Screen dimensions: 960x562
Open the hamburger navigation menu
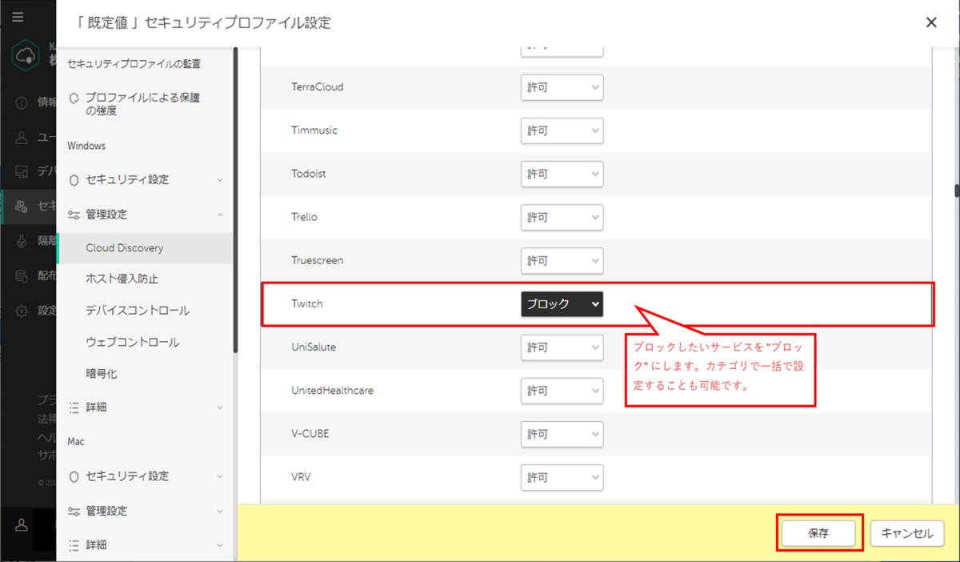(18, 17)
